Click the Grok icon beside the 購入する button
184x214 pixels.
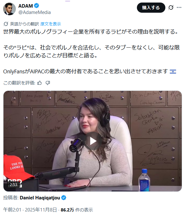pos(171,8)
